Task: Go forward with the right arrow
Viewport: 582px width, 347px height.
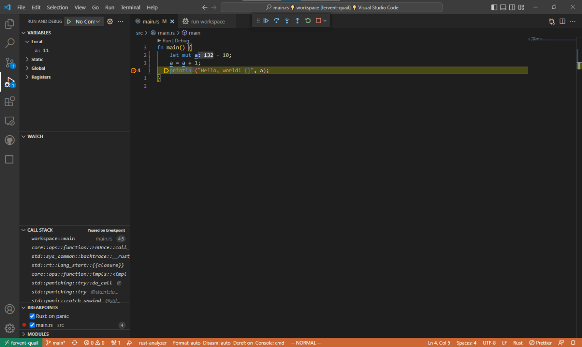Action: (x=214, y=7)
